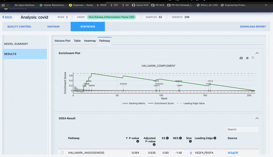
Task: Collapse the GSEA Result panel
Action: point(257,118)
